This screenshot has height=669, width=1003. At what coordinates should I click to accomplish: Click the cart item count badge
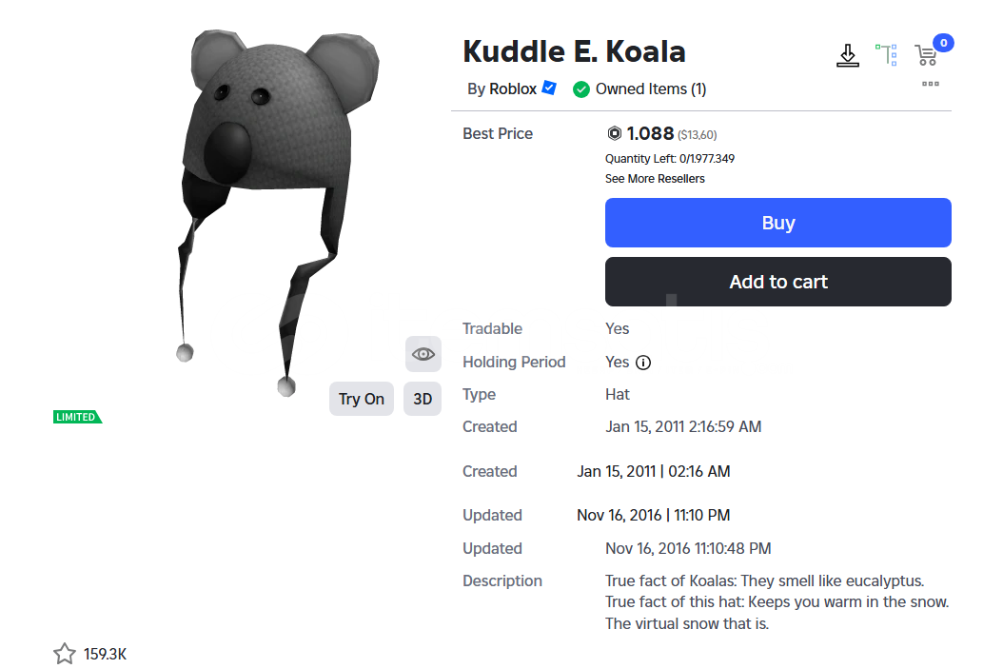pyautogui.click(x=943, y=43)
